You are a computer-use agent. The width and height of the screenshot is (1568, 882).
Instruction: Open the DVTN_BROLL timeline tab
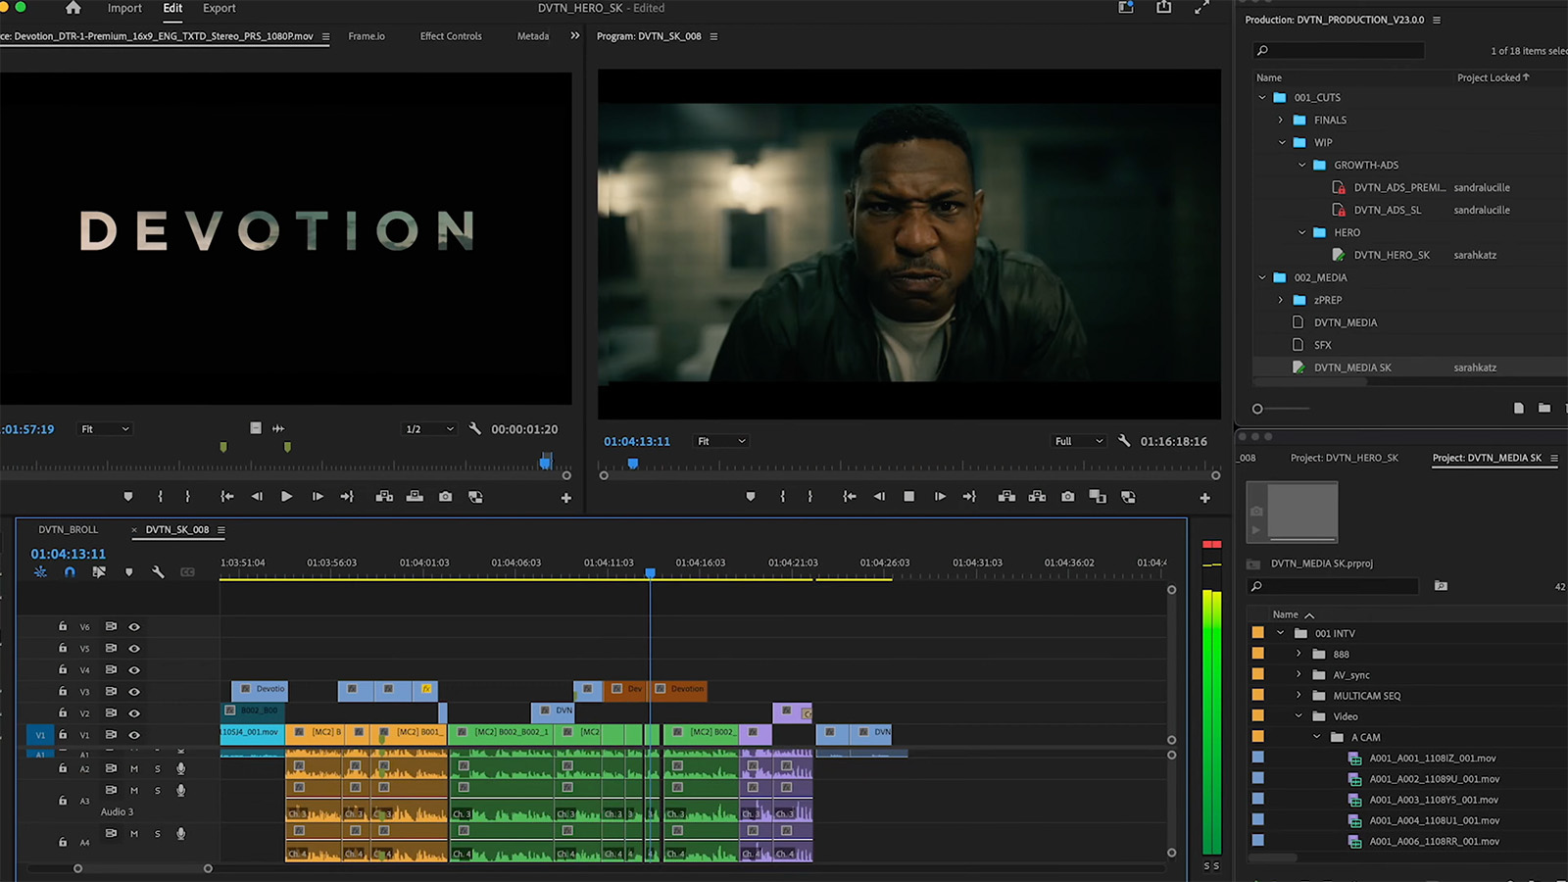[68, 529]
